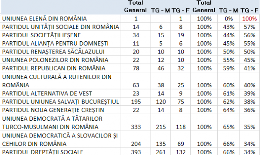This screenshot has width=260, height=155.
Task: Click the 62% TG-M percentage cell
Action: pos(229,102)
